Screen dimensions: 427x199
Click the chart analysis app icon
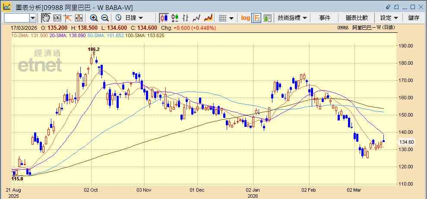click(7, 7)
